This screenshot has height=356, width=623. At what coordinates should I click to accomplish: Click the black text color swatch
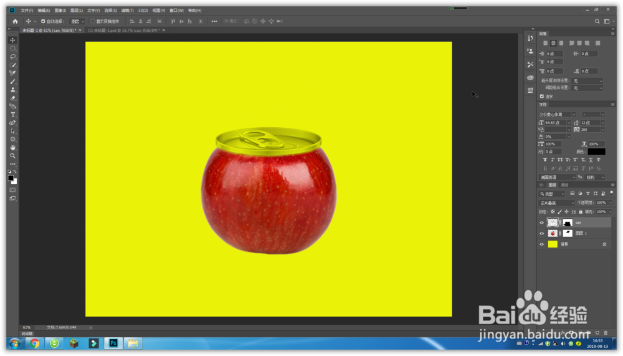pos(596,152)
